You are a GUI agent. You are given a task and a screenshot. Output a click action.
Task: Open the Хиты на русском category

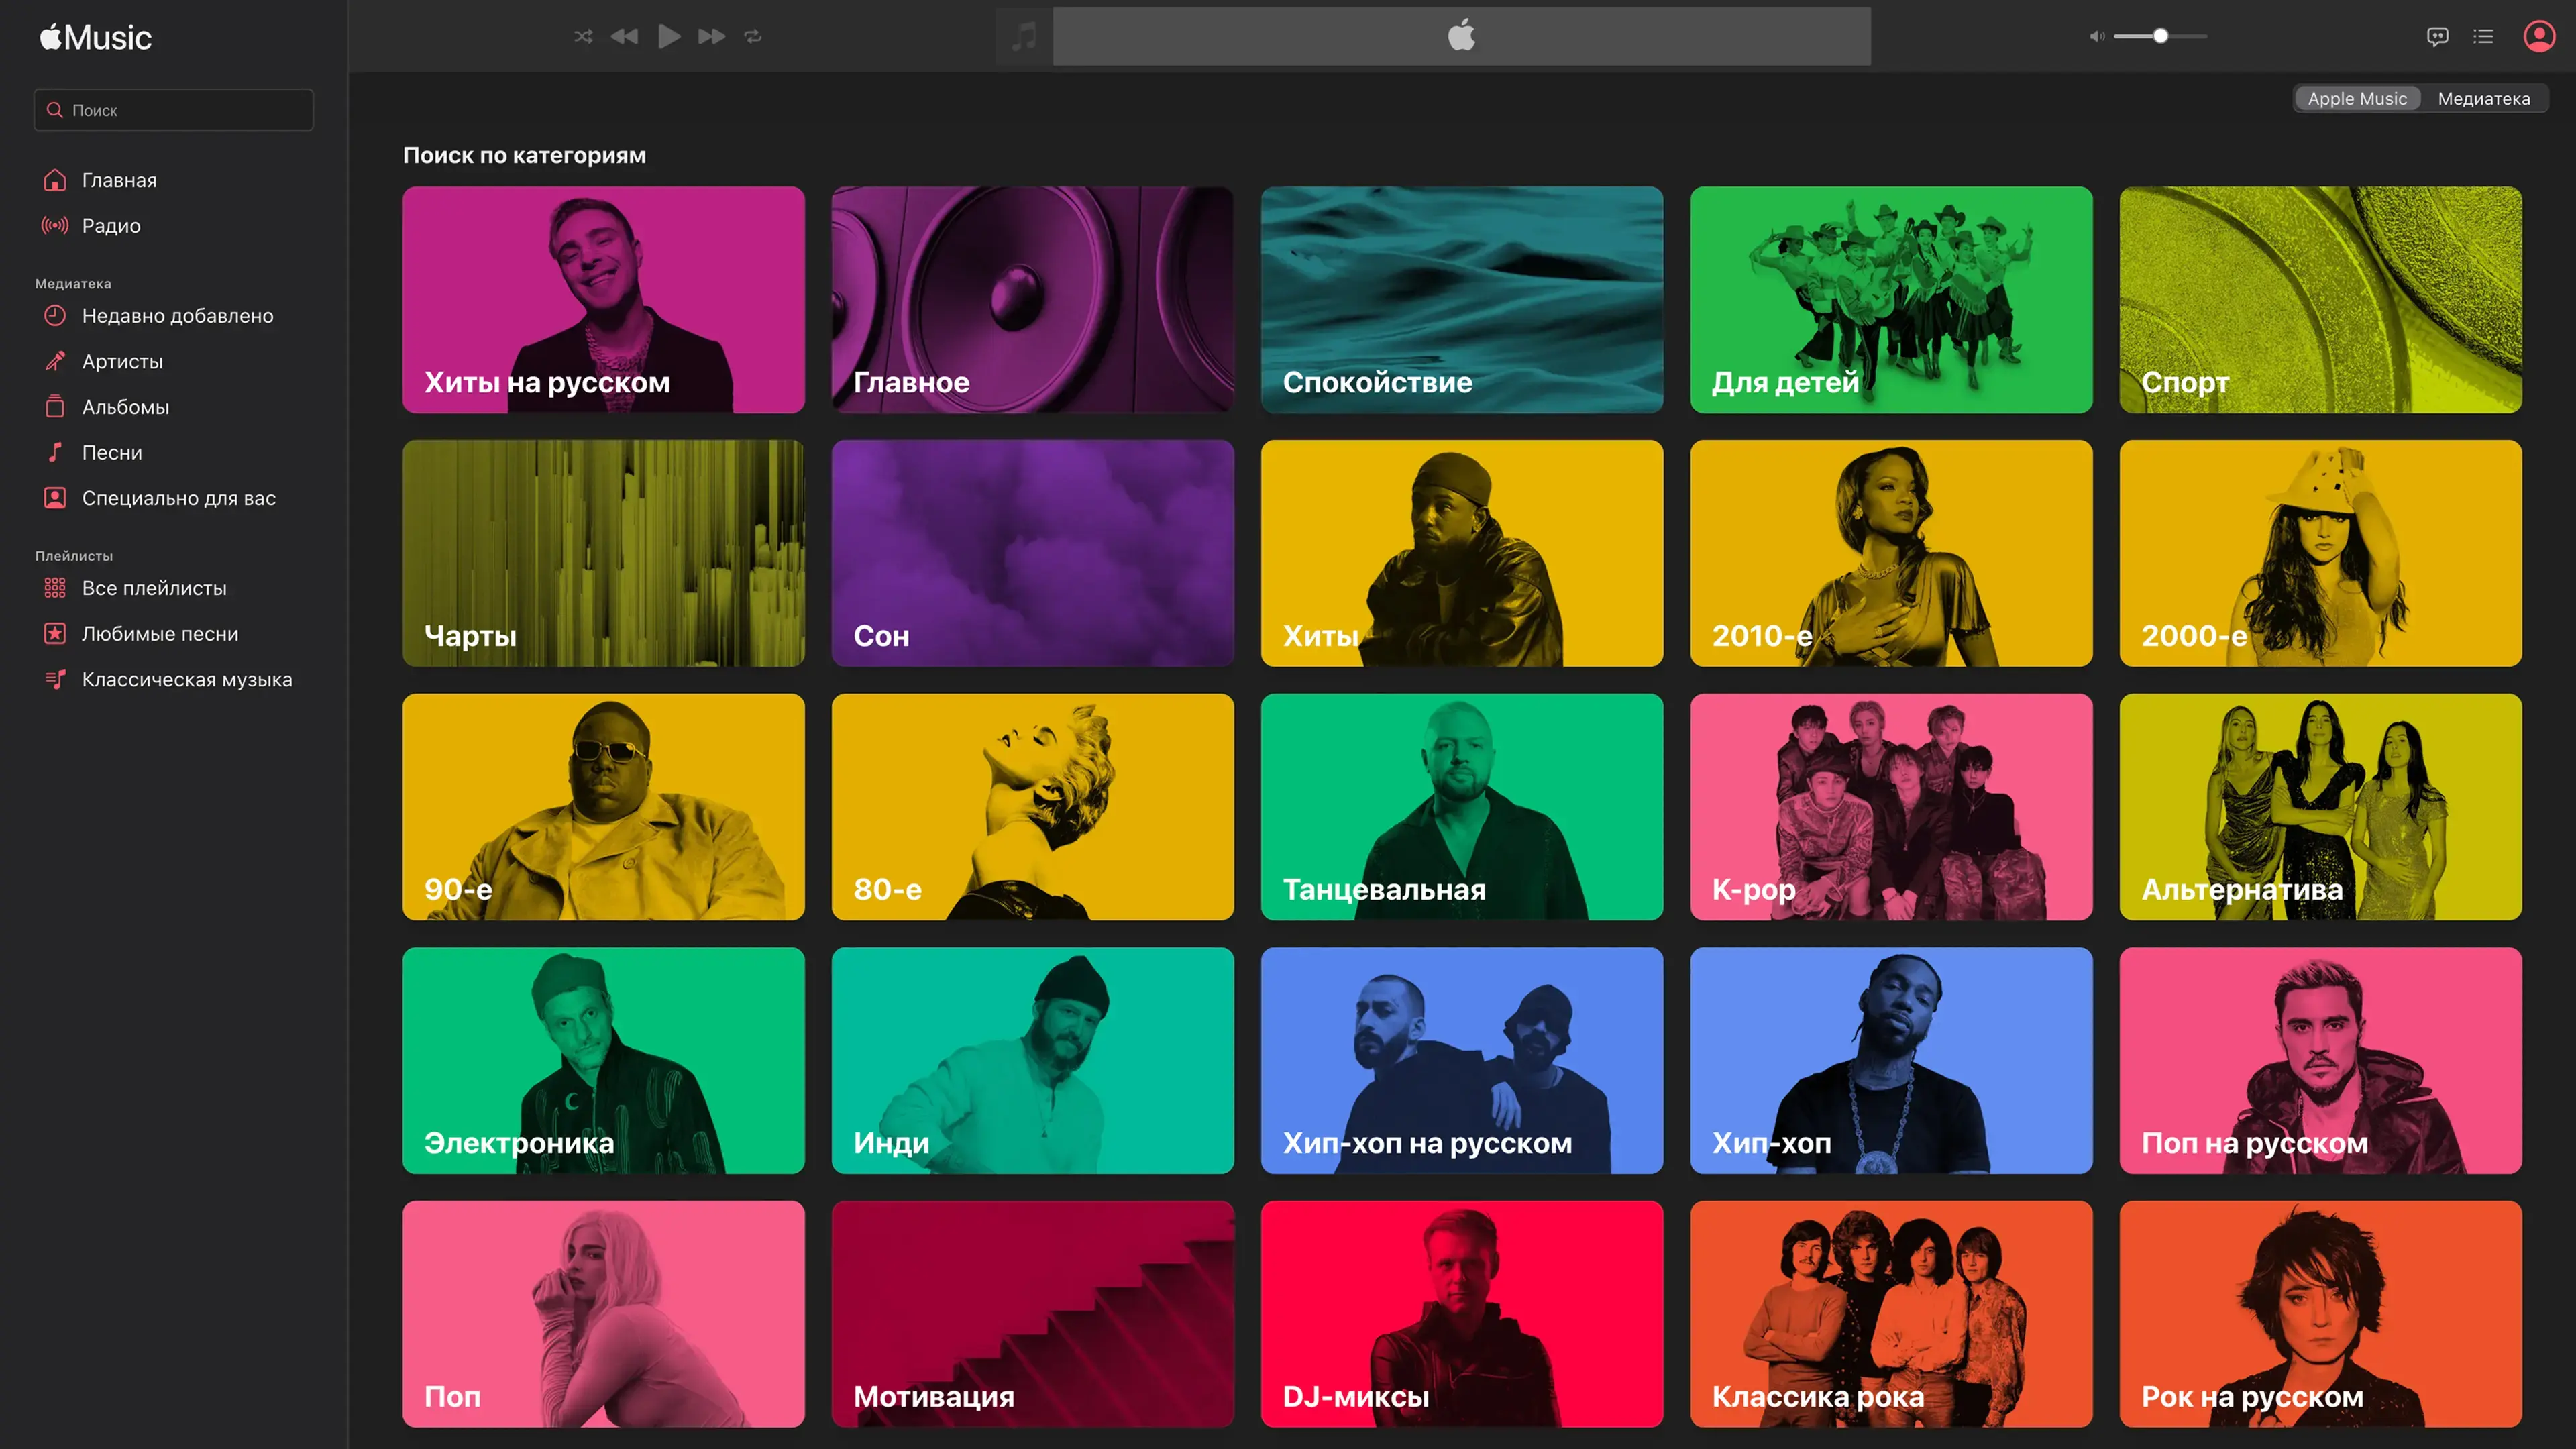(x=603, y=299)
